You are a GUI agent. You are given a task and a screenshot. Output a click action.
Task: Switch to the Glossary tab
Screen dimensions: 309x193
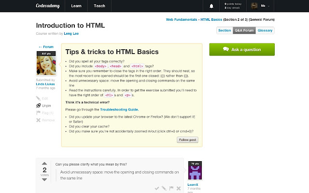point(265,30)
